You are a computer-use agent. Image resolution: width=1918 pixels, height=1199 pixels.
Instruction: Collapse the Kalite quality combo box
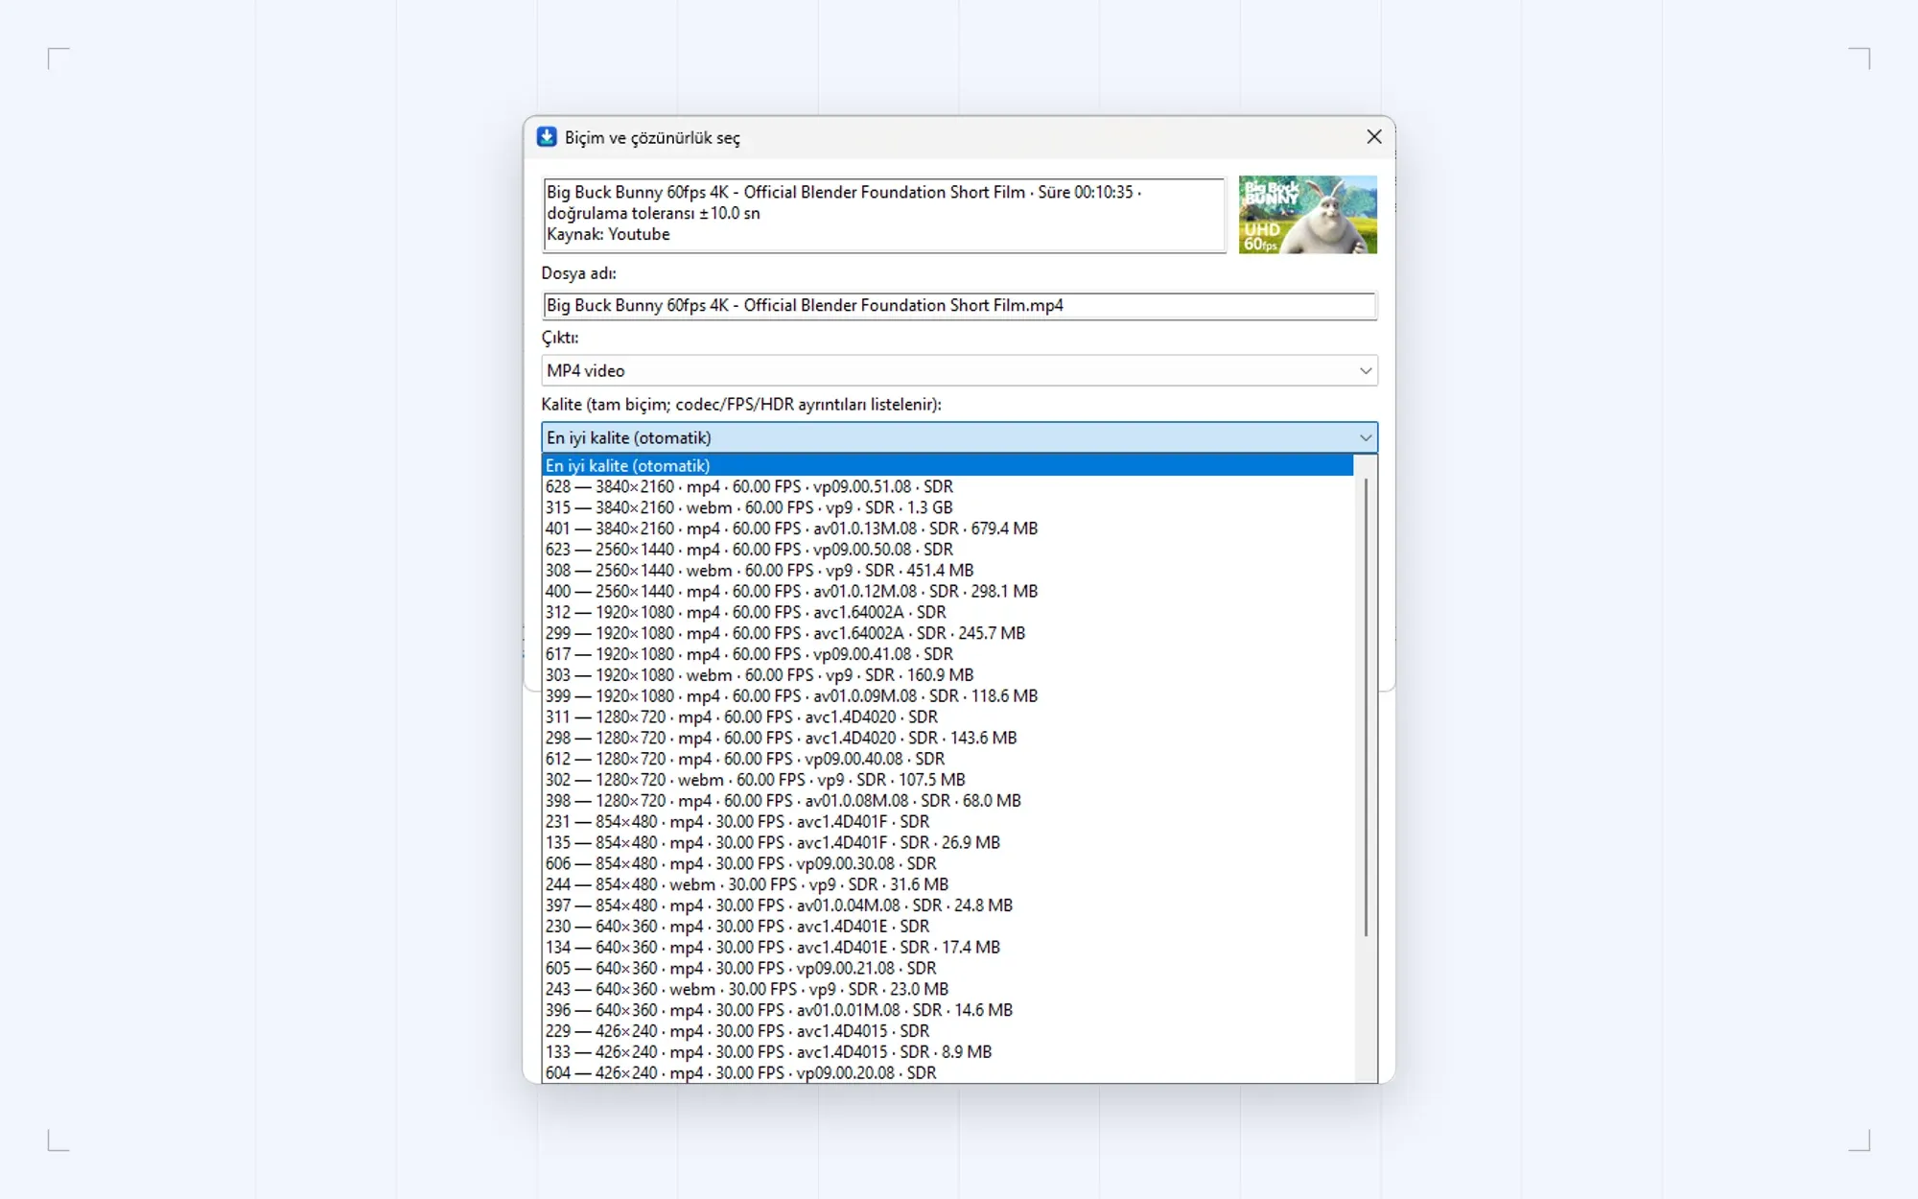tap(959, 437)
